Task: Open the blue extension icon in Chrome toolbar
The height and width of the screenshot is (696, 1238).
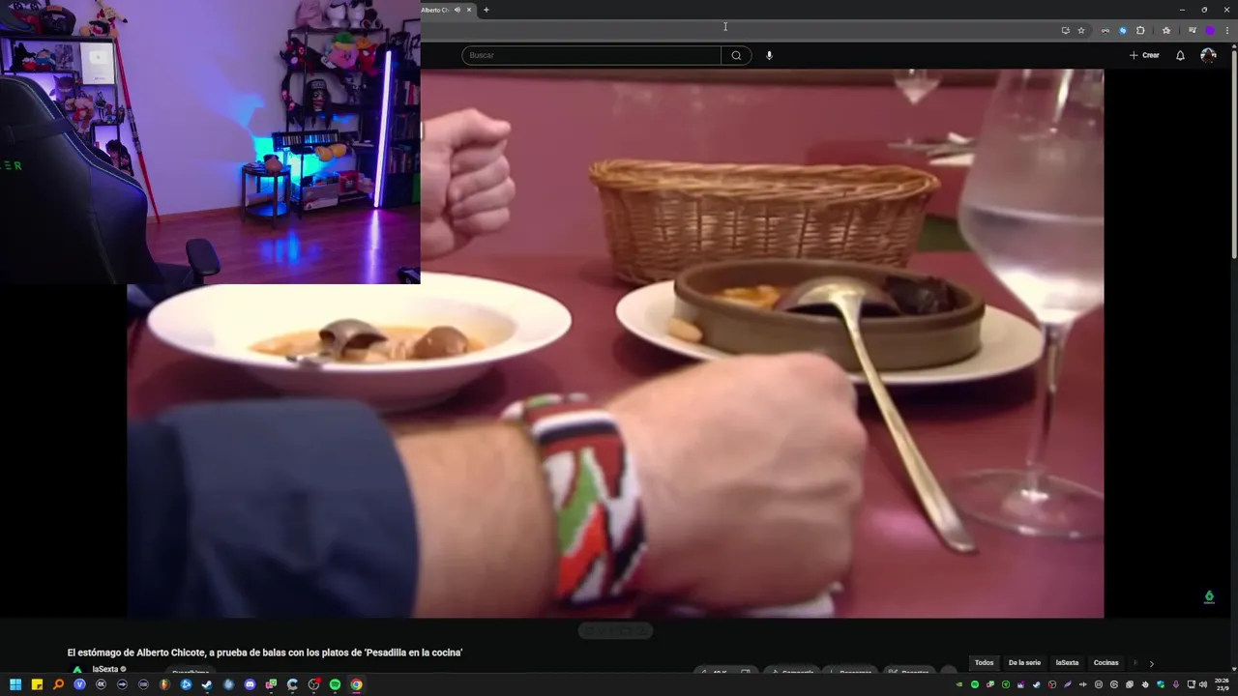Action: [1123, 30]
